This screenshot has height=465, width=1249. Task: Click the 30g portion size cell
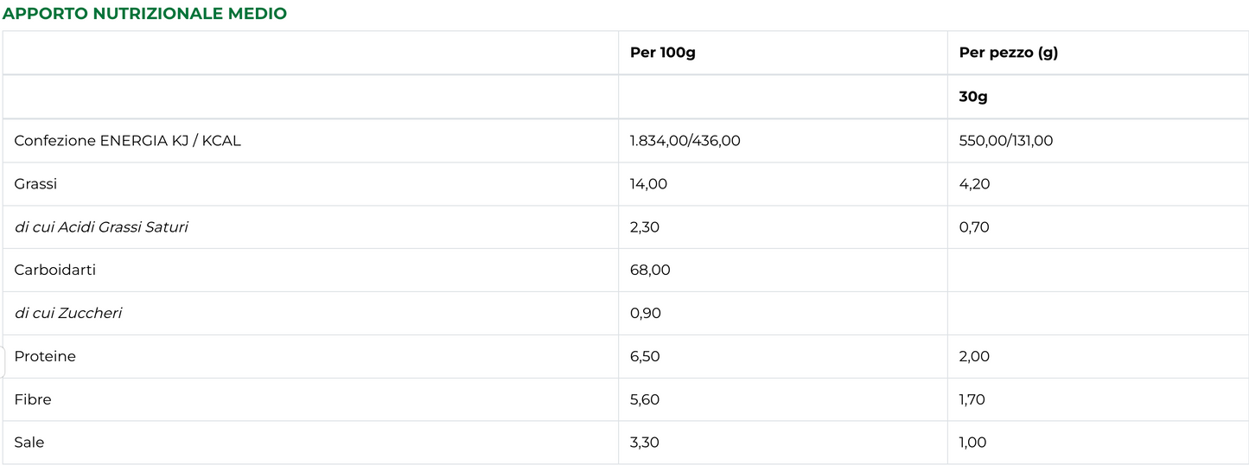pyautogui.click(x=973, y=97)
